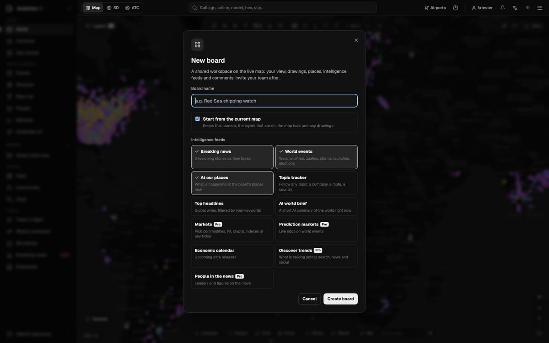The width and height of the screenshot is (549, 343).
Task: Click the Create board button
Action: [341, 299]
